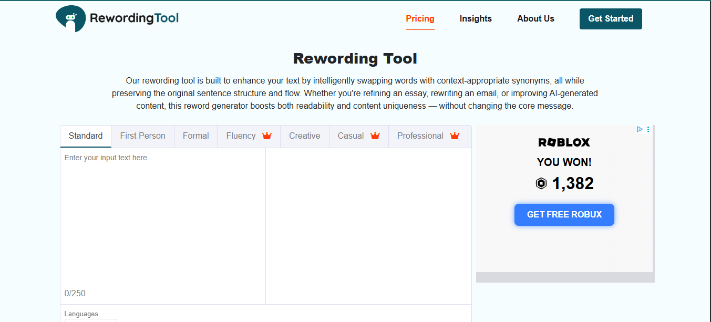Click the crown icon beside Fluency
Viewport: 711px width, 322px height.
[267, 136]
